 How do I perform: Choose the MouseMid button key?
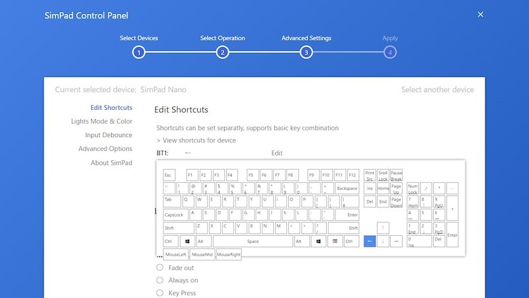pos(202,254)
